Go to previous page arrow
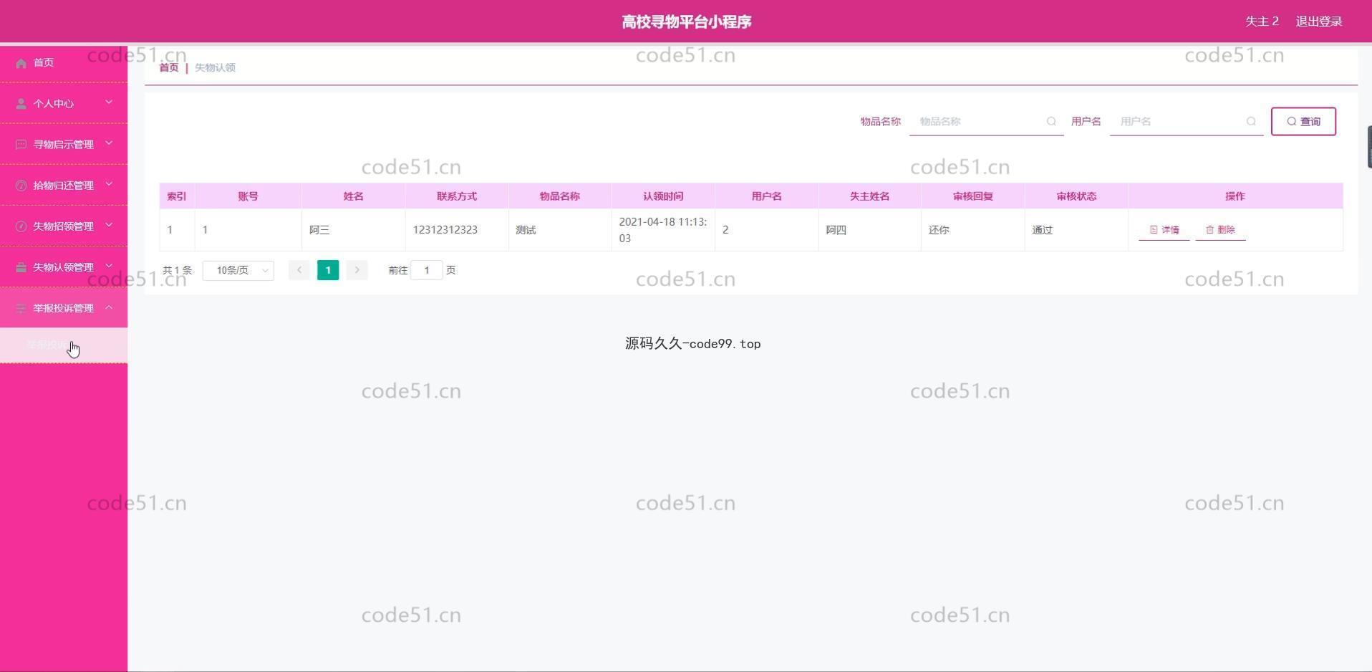The image size is (1372, 672). point(299,270)
